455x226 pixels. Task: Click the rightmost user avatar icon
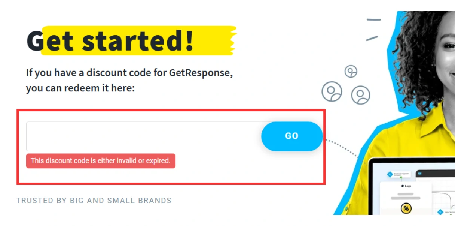click(360, 95)
